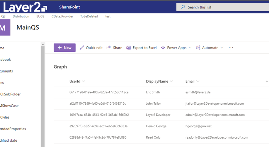
Task: Expand the Automate dropdown chevron
Action: (x=222, y=48)
